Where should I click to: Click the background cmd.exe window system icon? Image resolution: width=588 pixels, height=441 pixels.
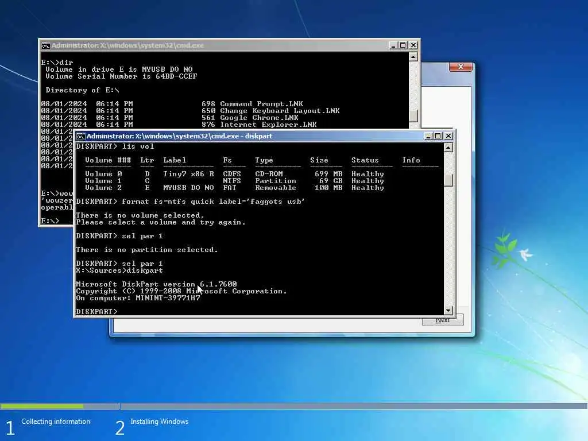46,46
